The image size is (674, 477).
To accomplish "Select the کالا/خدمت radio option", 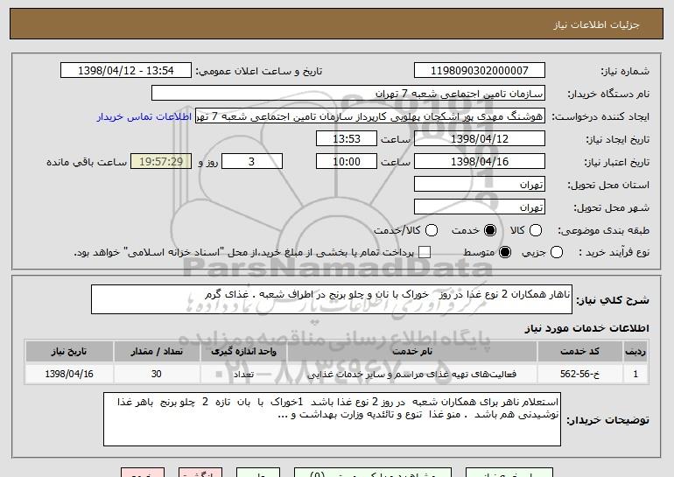I will [432, 230].
